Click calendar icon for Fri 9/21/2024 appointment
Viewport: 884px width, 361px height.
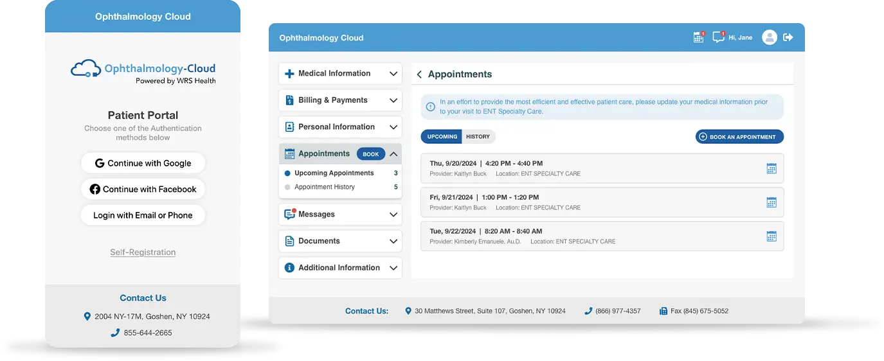point(771,202)
